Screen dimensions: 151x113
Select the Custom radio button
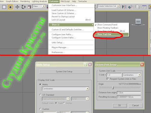pos(40,109)
